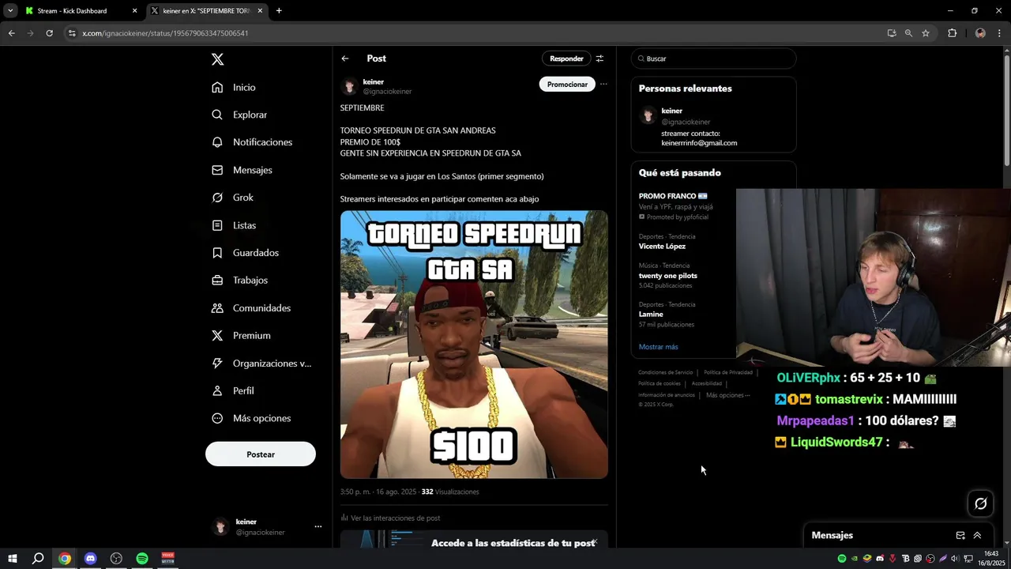Select the keiner en X browser tab

207,11
